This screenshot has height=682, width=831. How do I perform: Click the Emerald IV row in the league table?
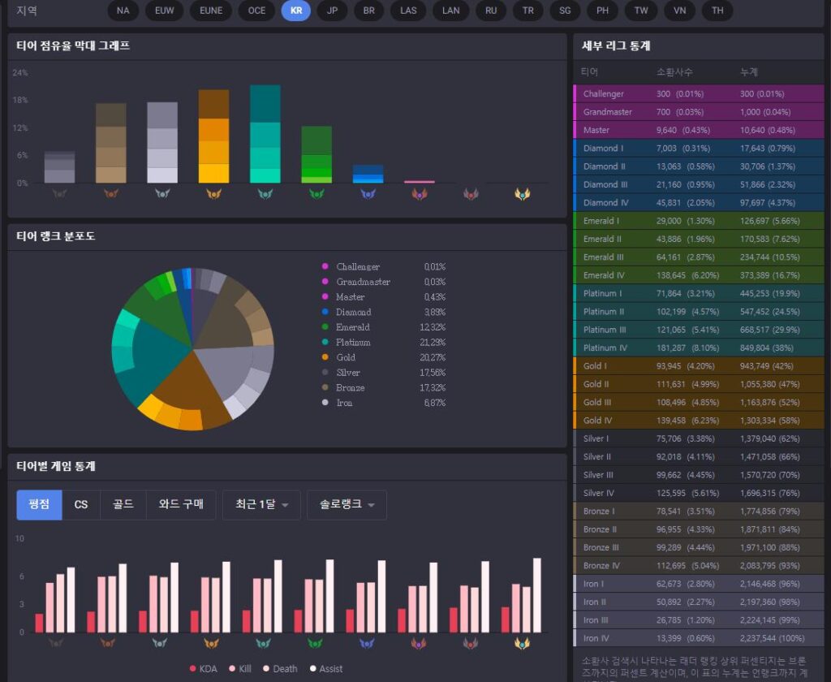(698, 275)
